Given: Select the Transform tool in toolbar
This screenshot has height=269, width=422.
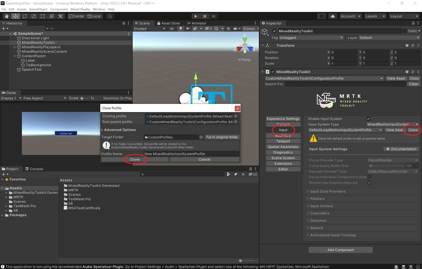Looking at the screenshot, I should pos(52,16).
